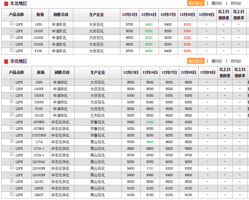Click the 华北地区 section heading
This screenshot has height=200, width=249.
pyautogui.click(x=19, y=61)
